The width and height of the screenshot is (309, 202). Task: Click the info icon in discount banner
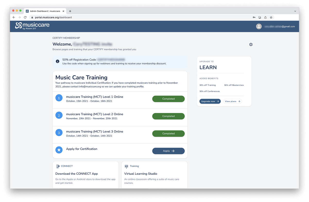(57, 61)
